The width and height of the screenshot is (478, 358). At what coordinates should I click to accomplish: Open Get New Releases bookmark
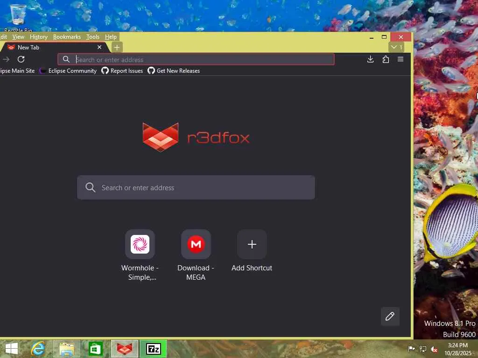pos(174,71)
